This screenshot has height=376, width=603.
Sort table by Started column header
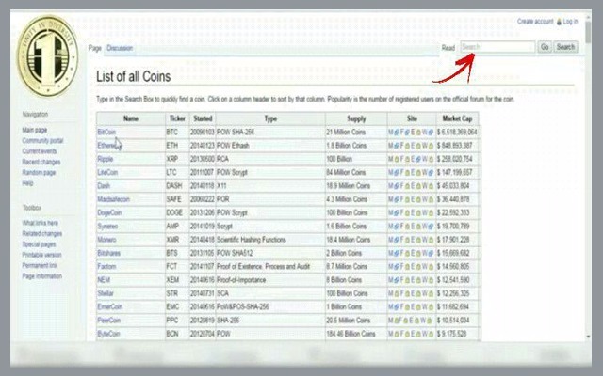[x=203, y=118]
